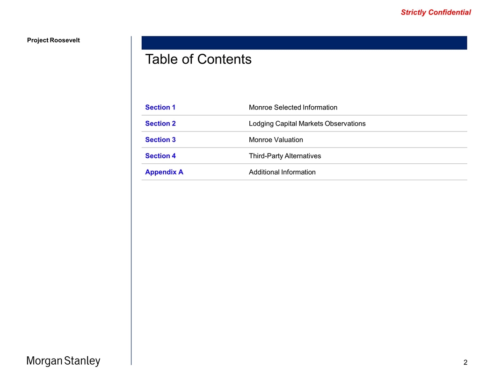
Task: Open the Section 1 link
Action: tap(160, 107)
